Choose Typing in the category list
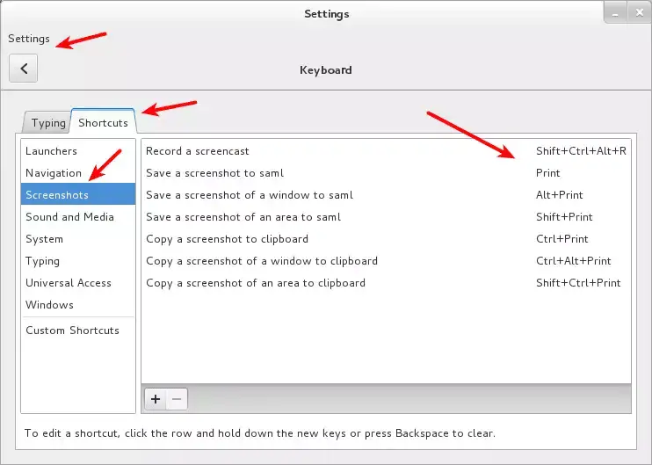The image size is (652, 465). click(x=78, y=261)
